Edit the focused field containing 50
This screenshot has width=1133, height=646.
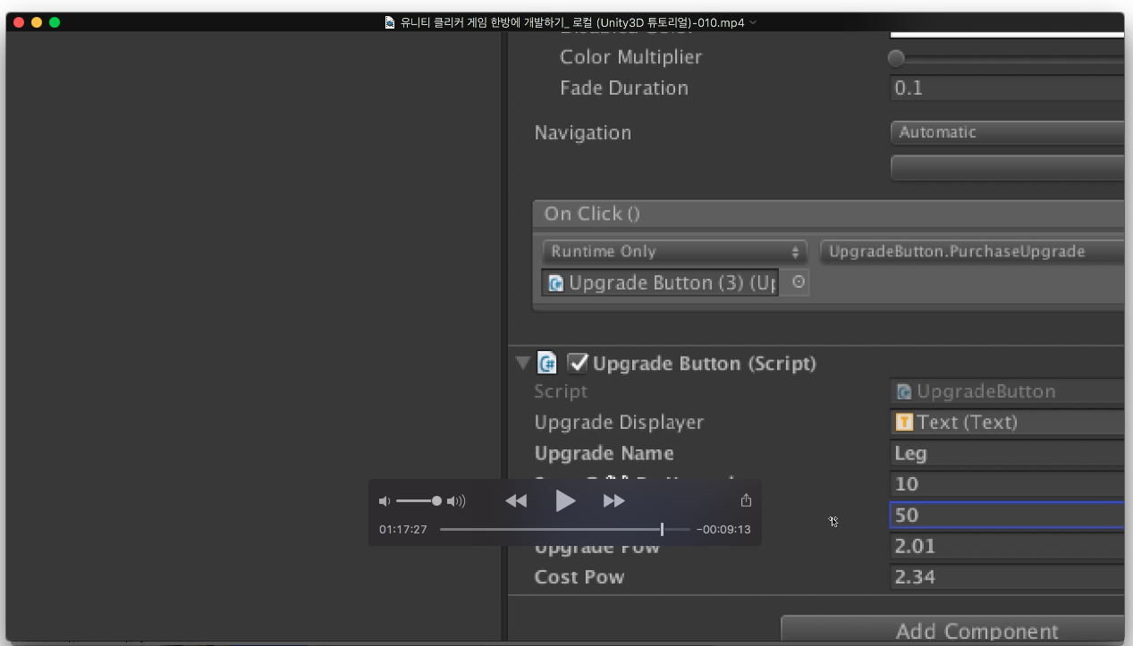tap(1007, 516)
